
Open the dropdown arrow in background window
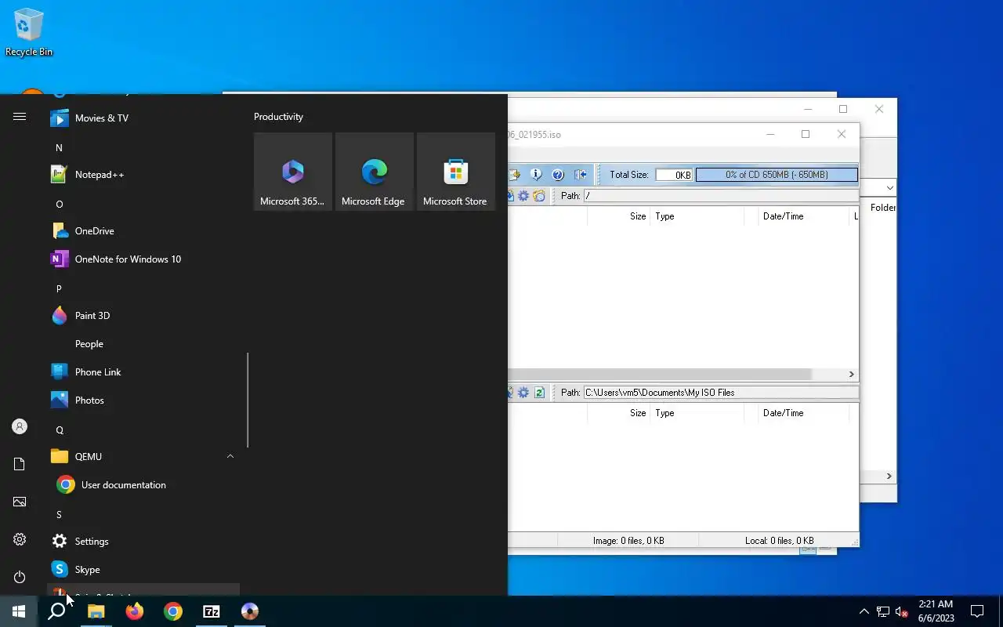click(889, 188)
